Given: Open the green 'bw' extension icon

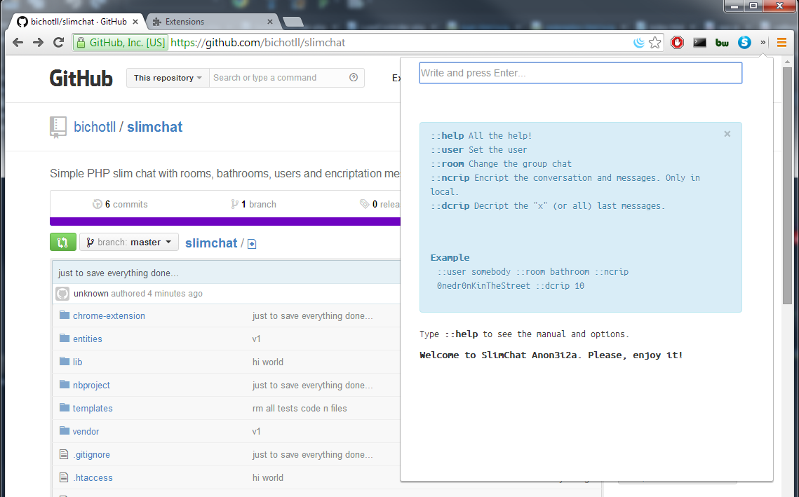Looking at the screenshot, I should 722,43.
